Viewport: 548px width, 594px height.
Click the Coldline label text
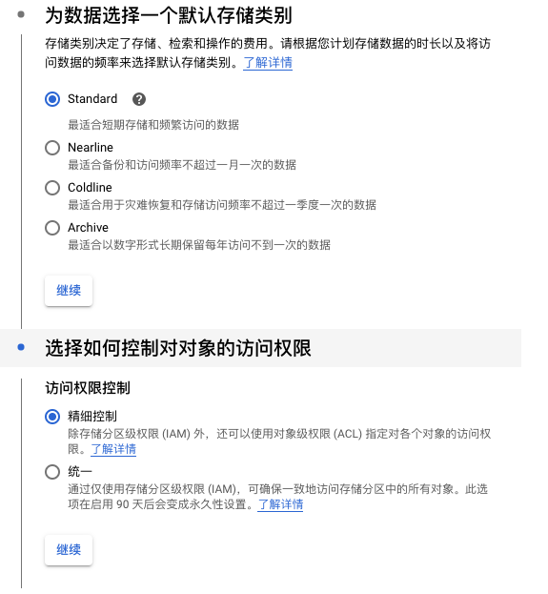[x=90, y=188]
